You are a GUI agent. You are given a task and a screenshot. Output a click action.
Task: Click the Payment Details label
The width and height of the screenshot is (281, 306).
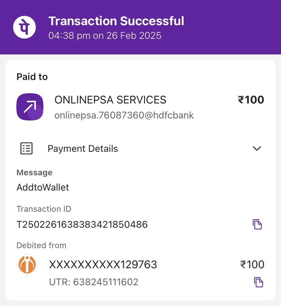pos(83,149)
